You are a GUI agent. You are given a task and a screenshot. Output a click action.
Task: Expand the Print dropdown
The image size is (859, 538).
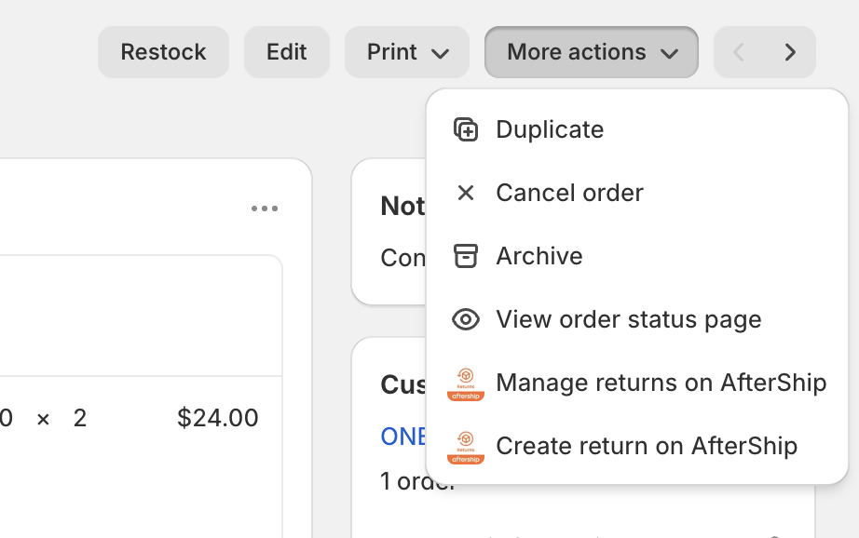[x=407, y=52]
